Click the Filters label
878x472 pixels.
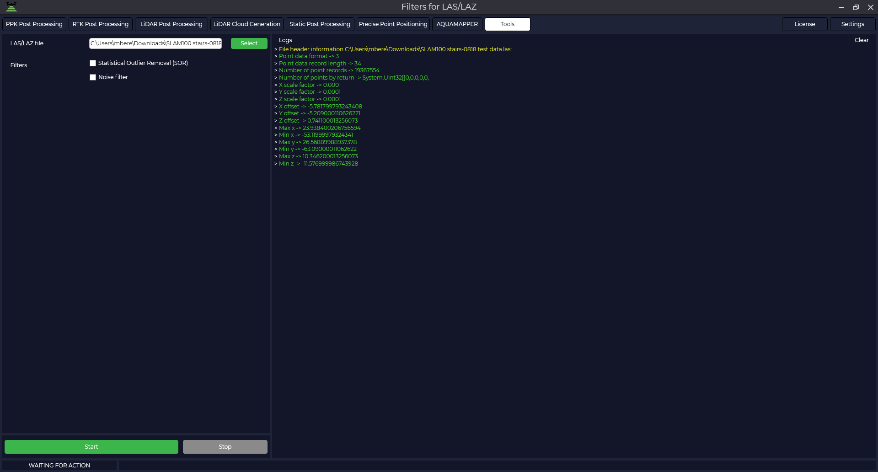coord(19,65)
